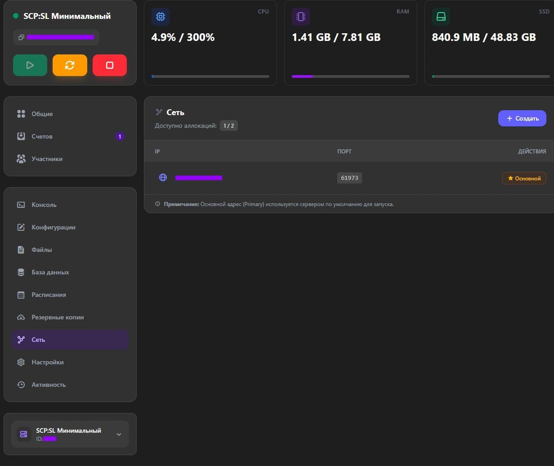This screenshot has height=466, width=554.
Task: Click the IP column header
Action: pos(157,151)
